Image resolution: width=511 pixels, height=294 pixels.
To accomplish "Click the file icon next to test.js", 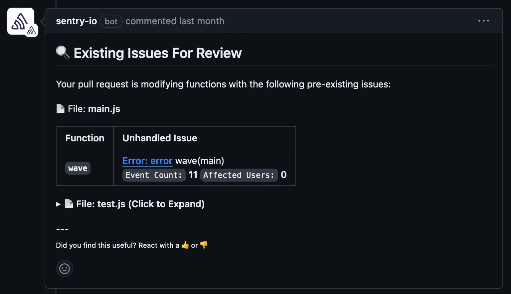I will [x=69, y=204].
